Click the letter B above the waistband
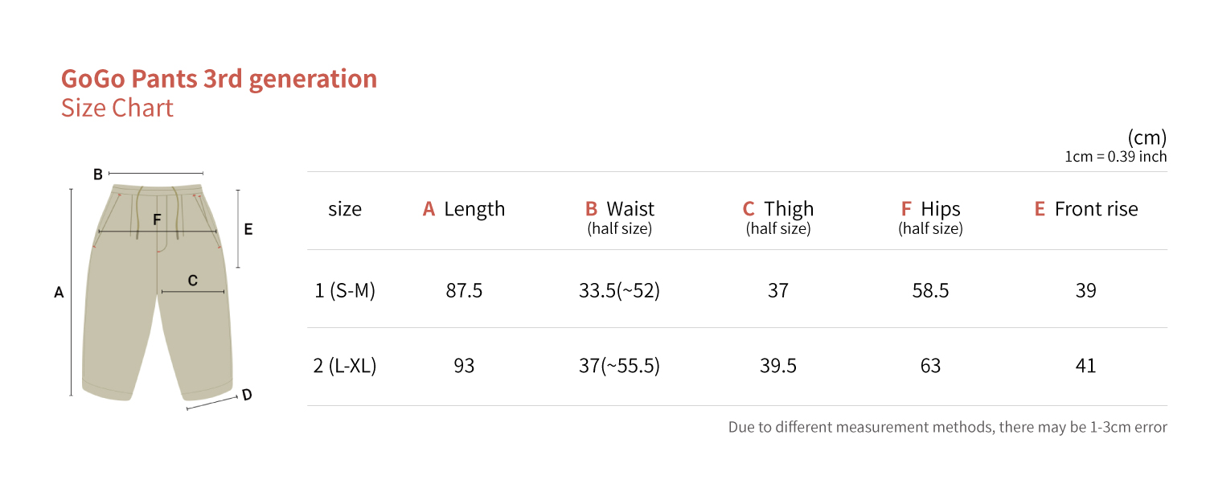 coord(98,174)
